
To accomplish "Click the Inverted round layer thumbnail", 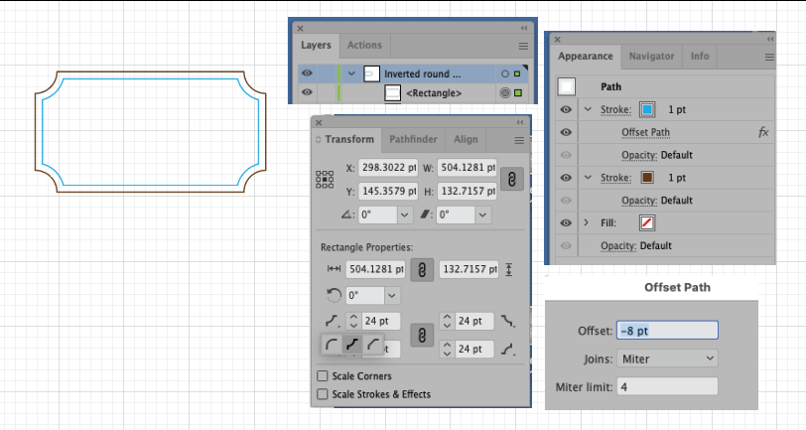I will click(x=371, y=74).
